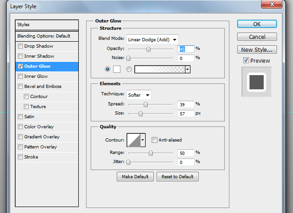Click the Opacity value field
Image resolution: width=293 pixels, height=213 pixels.
tap(186, 49)
